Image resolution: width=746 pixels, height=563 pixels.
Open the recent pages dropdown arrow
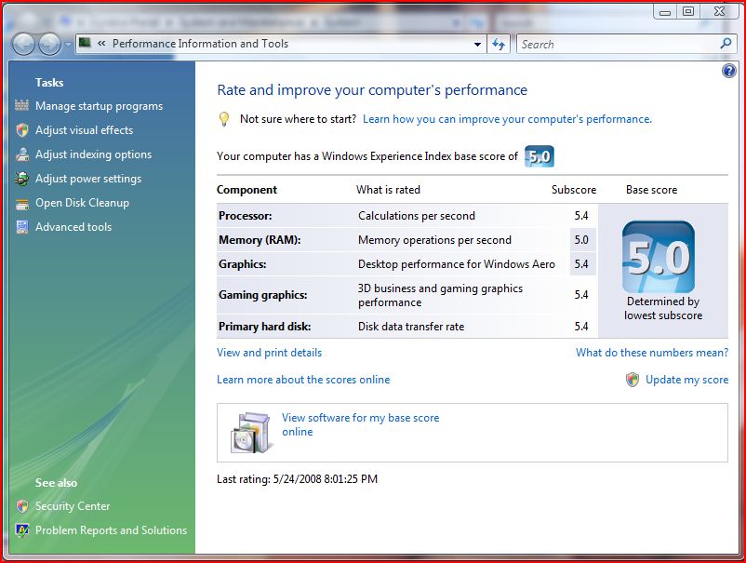(68, 45)
